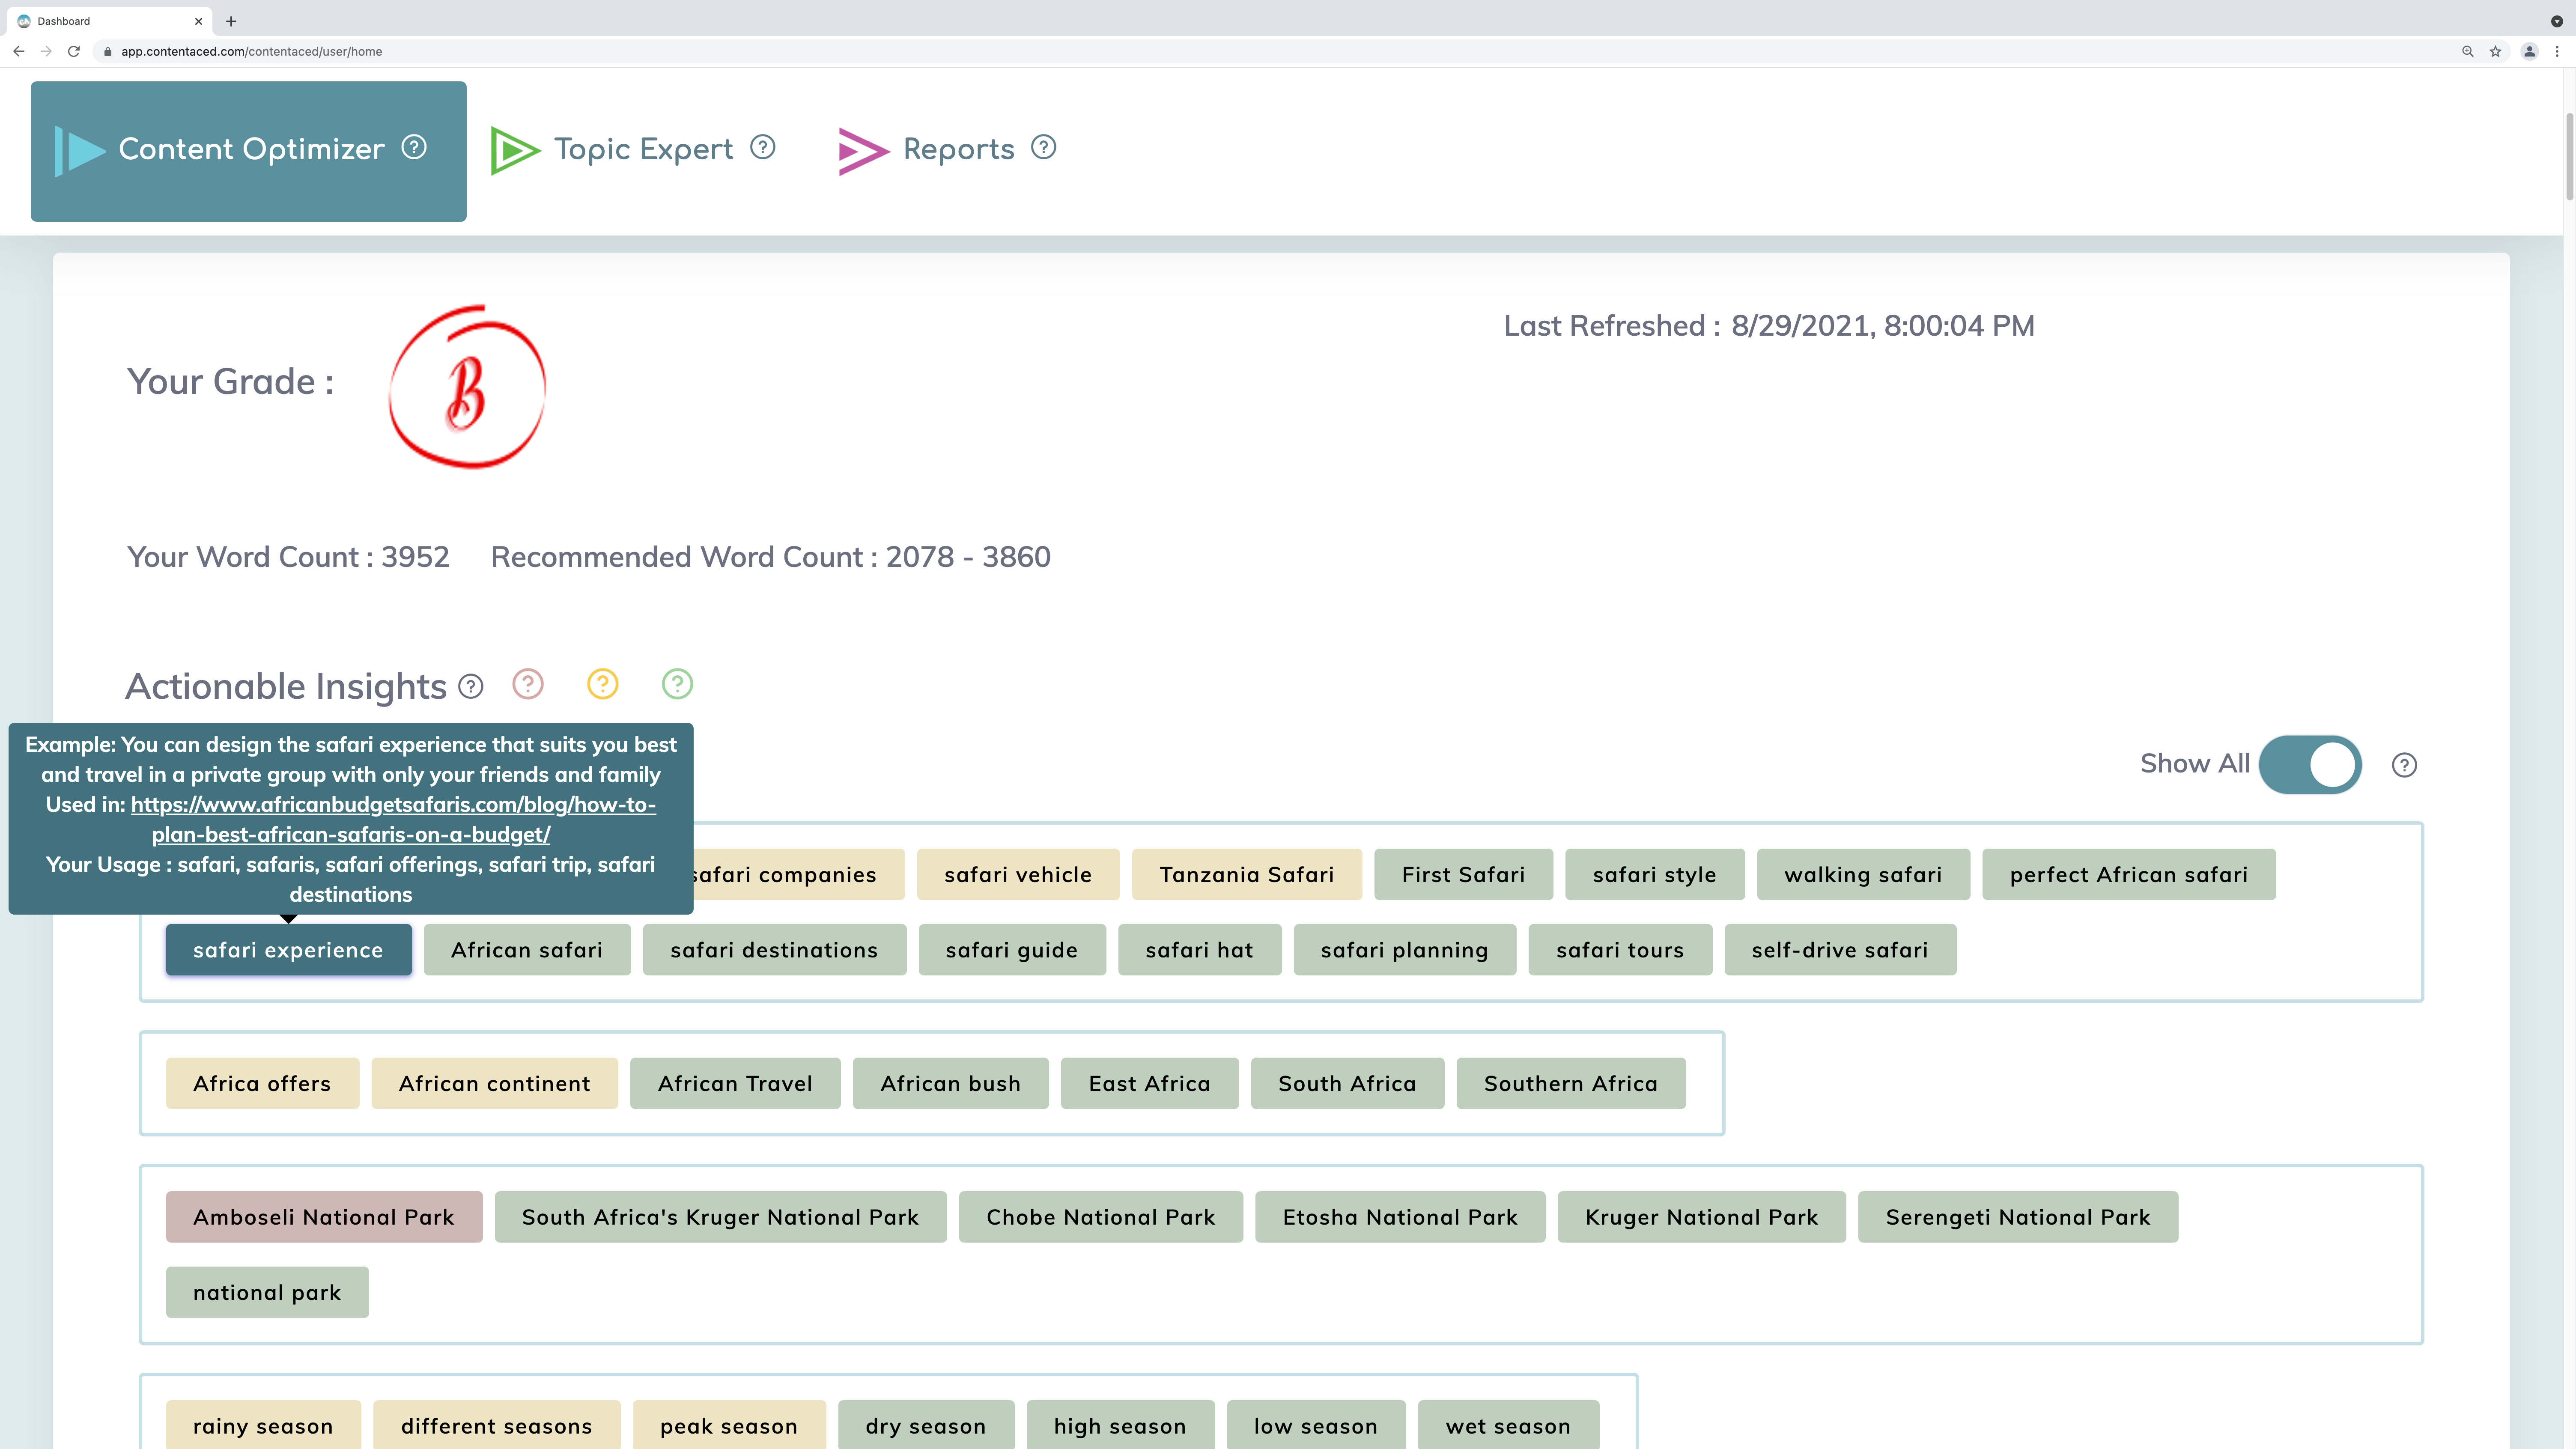Click the 'Chobe National Park' tag
This screenshot has width=2576, height=1449.
(x=1101, y=1217)
